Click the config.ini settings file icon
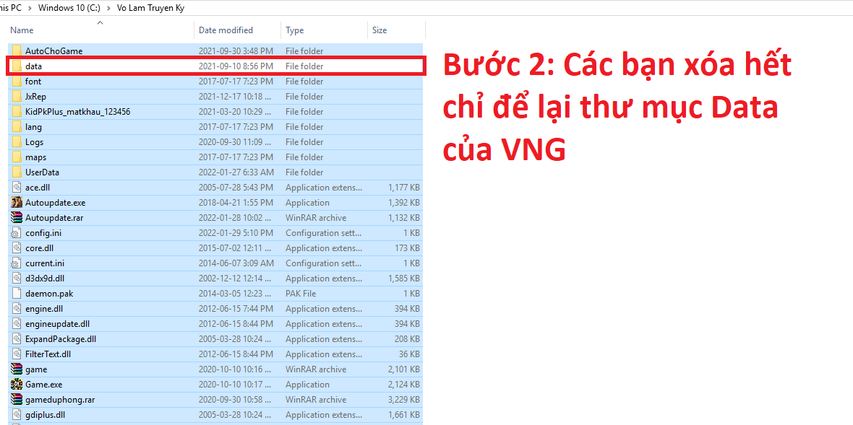 click(17, 233)
